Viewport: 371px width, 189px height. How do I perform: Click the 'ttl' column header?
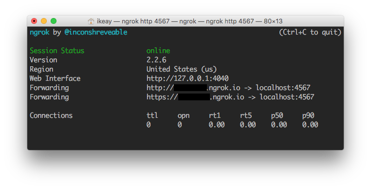pos(152,115)
